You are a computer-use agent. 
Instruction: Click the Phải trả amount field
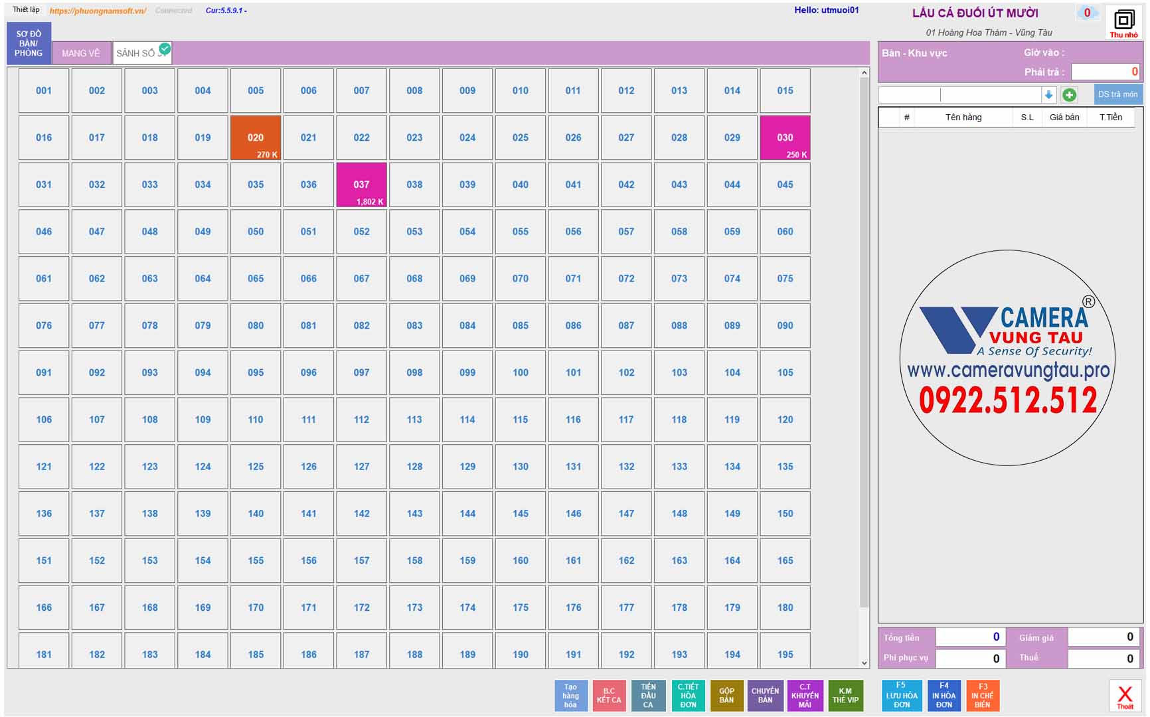(1106, 72)
